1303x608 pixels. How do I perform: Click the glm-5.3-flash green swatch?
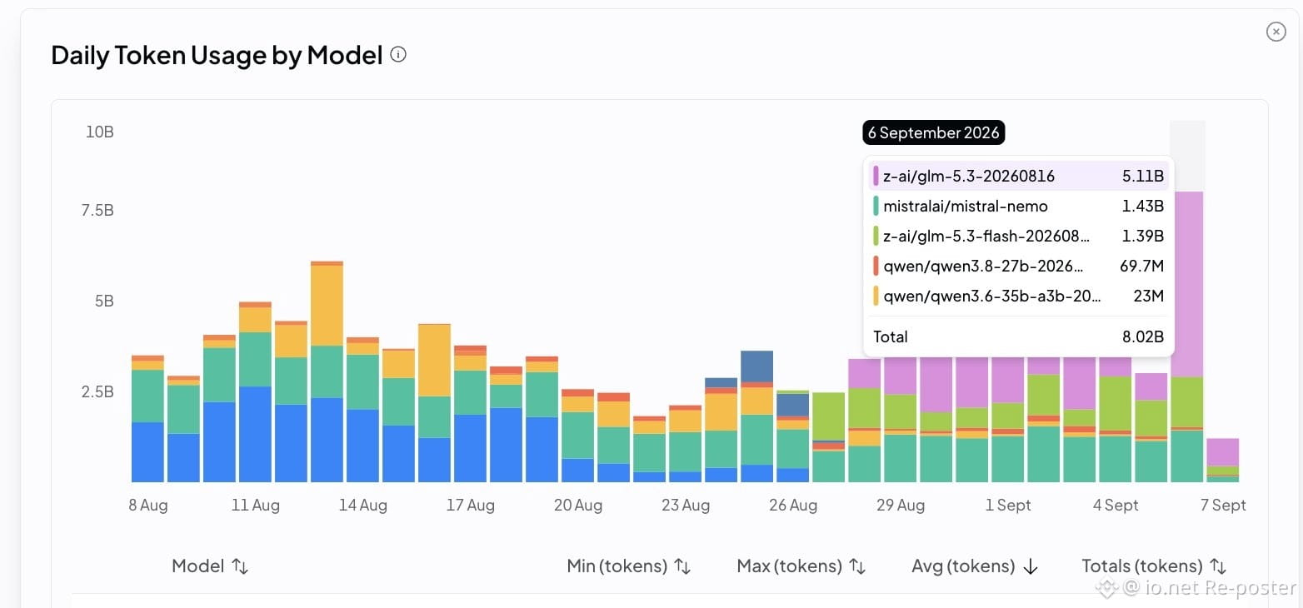coord(876,236)
